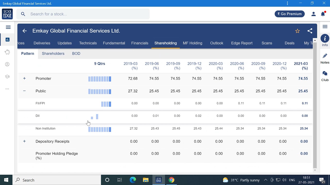Image resolution: width=330 pixels, height=185 pixels.
Task: Open the taskbar clock and date
Action: (x=306, y=180)
